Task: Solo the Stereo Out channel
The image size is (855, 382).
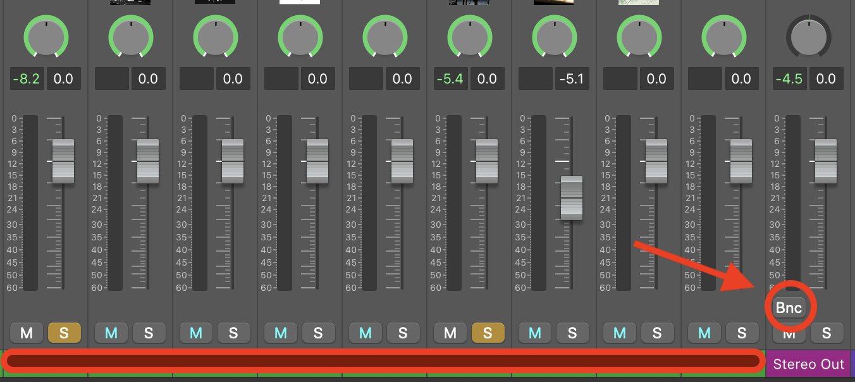Action: click(827, 333)
